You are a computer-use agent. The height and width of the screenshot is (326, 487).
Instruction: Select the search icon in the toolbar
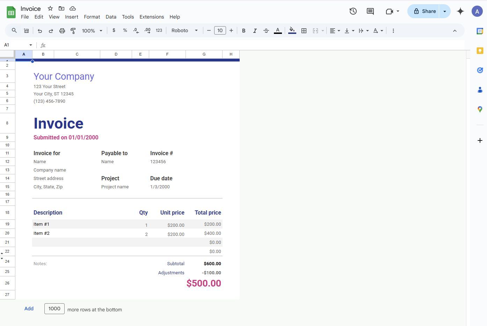[14, 30]
